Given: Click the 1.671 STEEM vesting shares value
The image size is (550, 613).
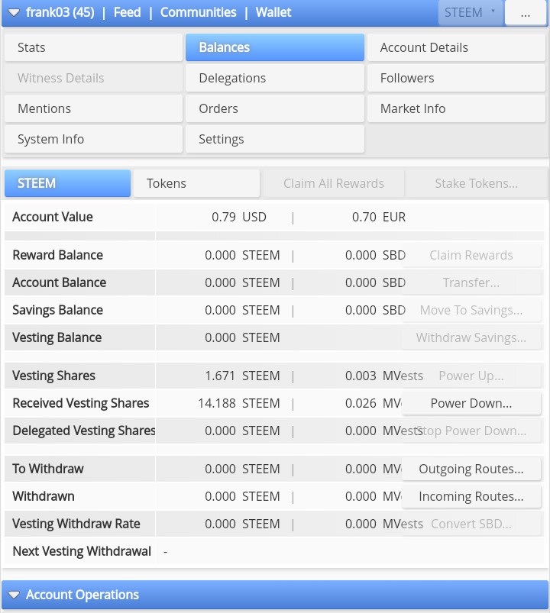Looking at the screenshot, I should (x=242, y=376).
